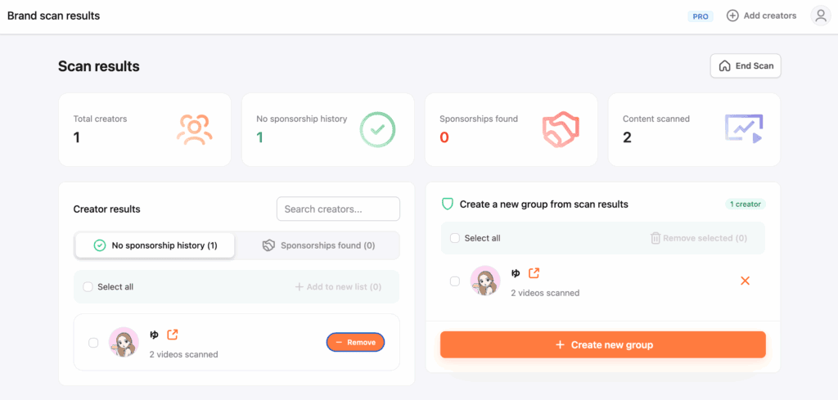Viewport: 838px width, 400px height.
Task: Click the Content scanned chart icon
Action: pyautogui.click(x=743, y=129)
